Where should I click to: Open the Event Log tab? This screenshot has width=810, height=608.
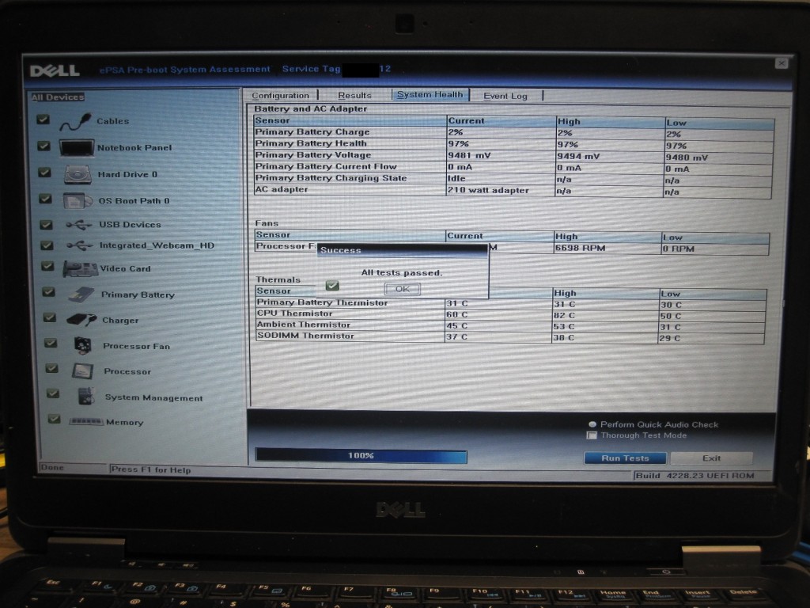505,96
